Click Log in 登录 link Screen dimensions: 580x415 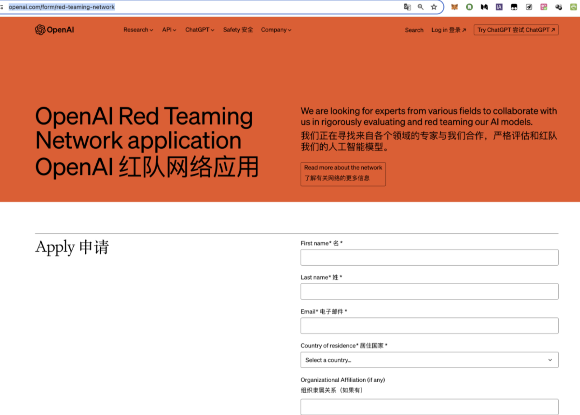(x=449, y=30)
